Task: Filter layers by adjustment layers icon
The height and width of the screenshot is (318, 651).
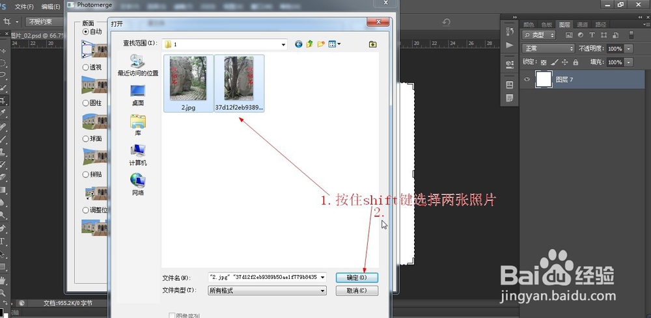Action: pyautogui.click(x=581, y=35)
